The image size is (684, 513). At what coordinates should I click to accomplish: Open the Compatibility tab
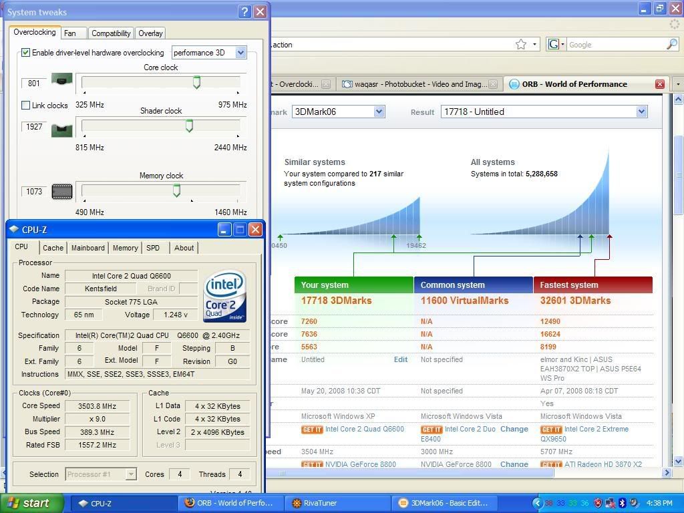click(x=111, y=33)
